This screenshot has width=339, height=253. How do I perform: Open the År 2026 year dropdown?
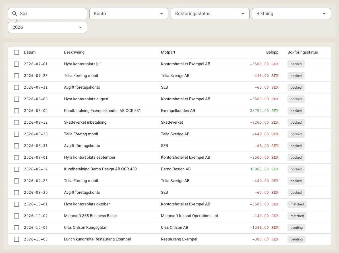[x=47, y=27]
